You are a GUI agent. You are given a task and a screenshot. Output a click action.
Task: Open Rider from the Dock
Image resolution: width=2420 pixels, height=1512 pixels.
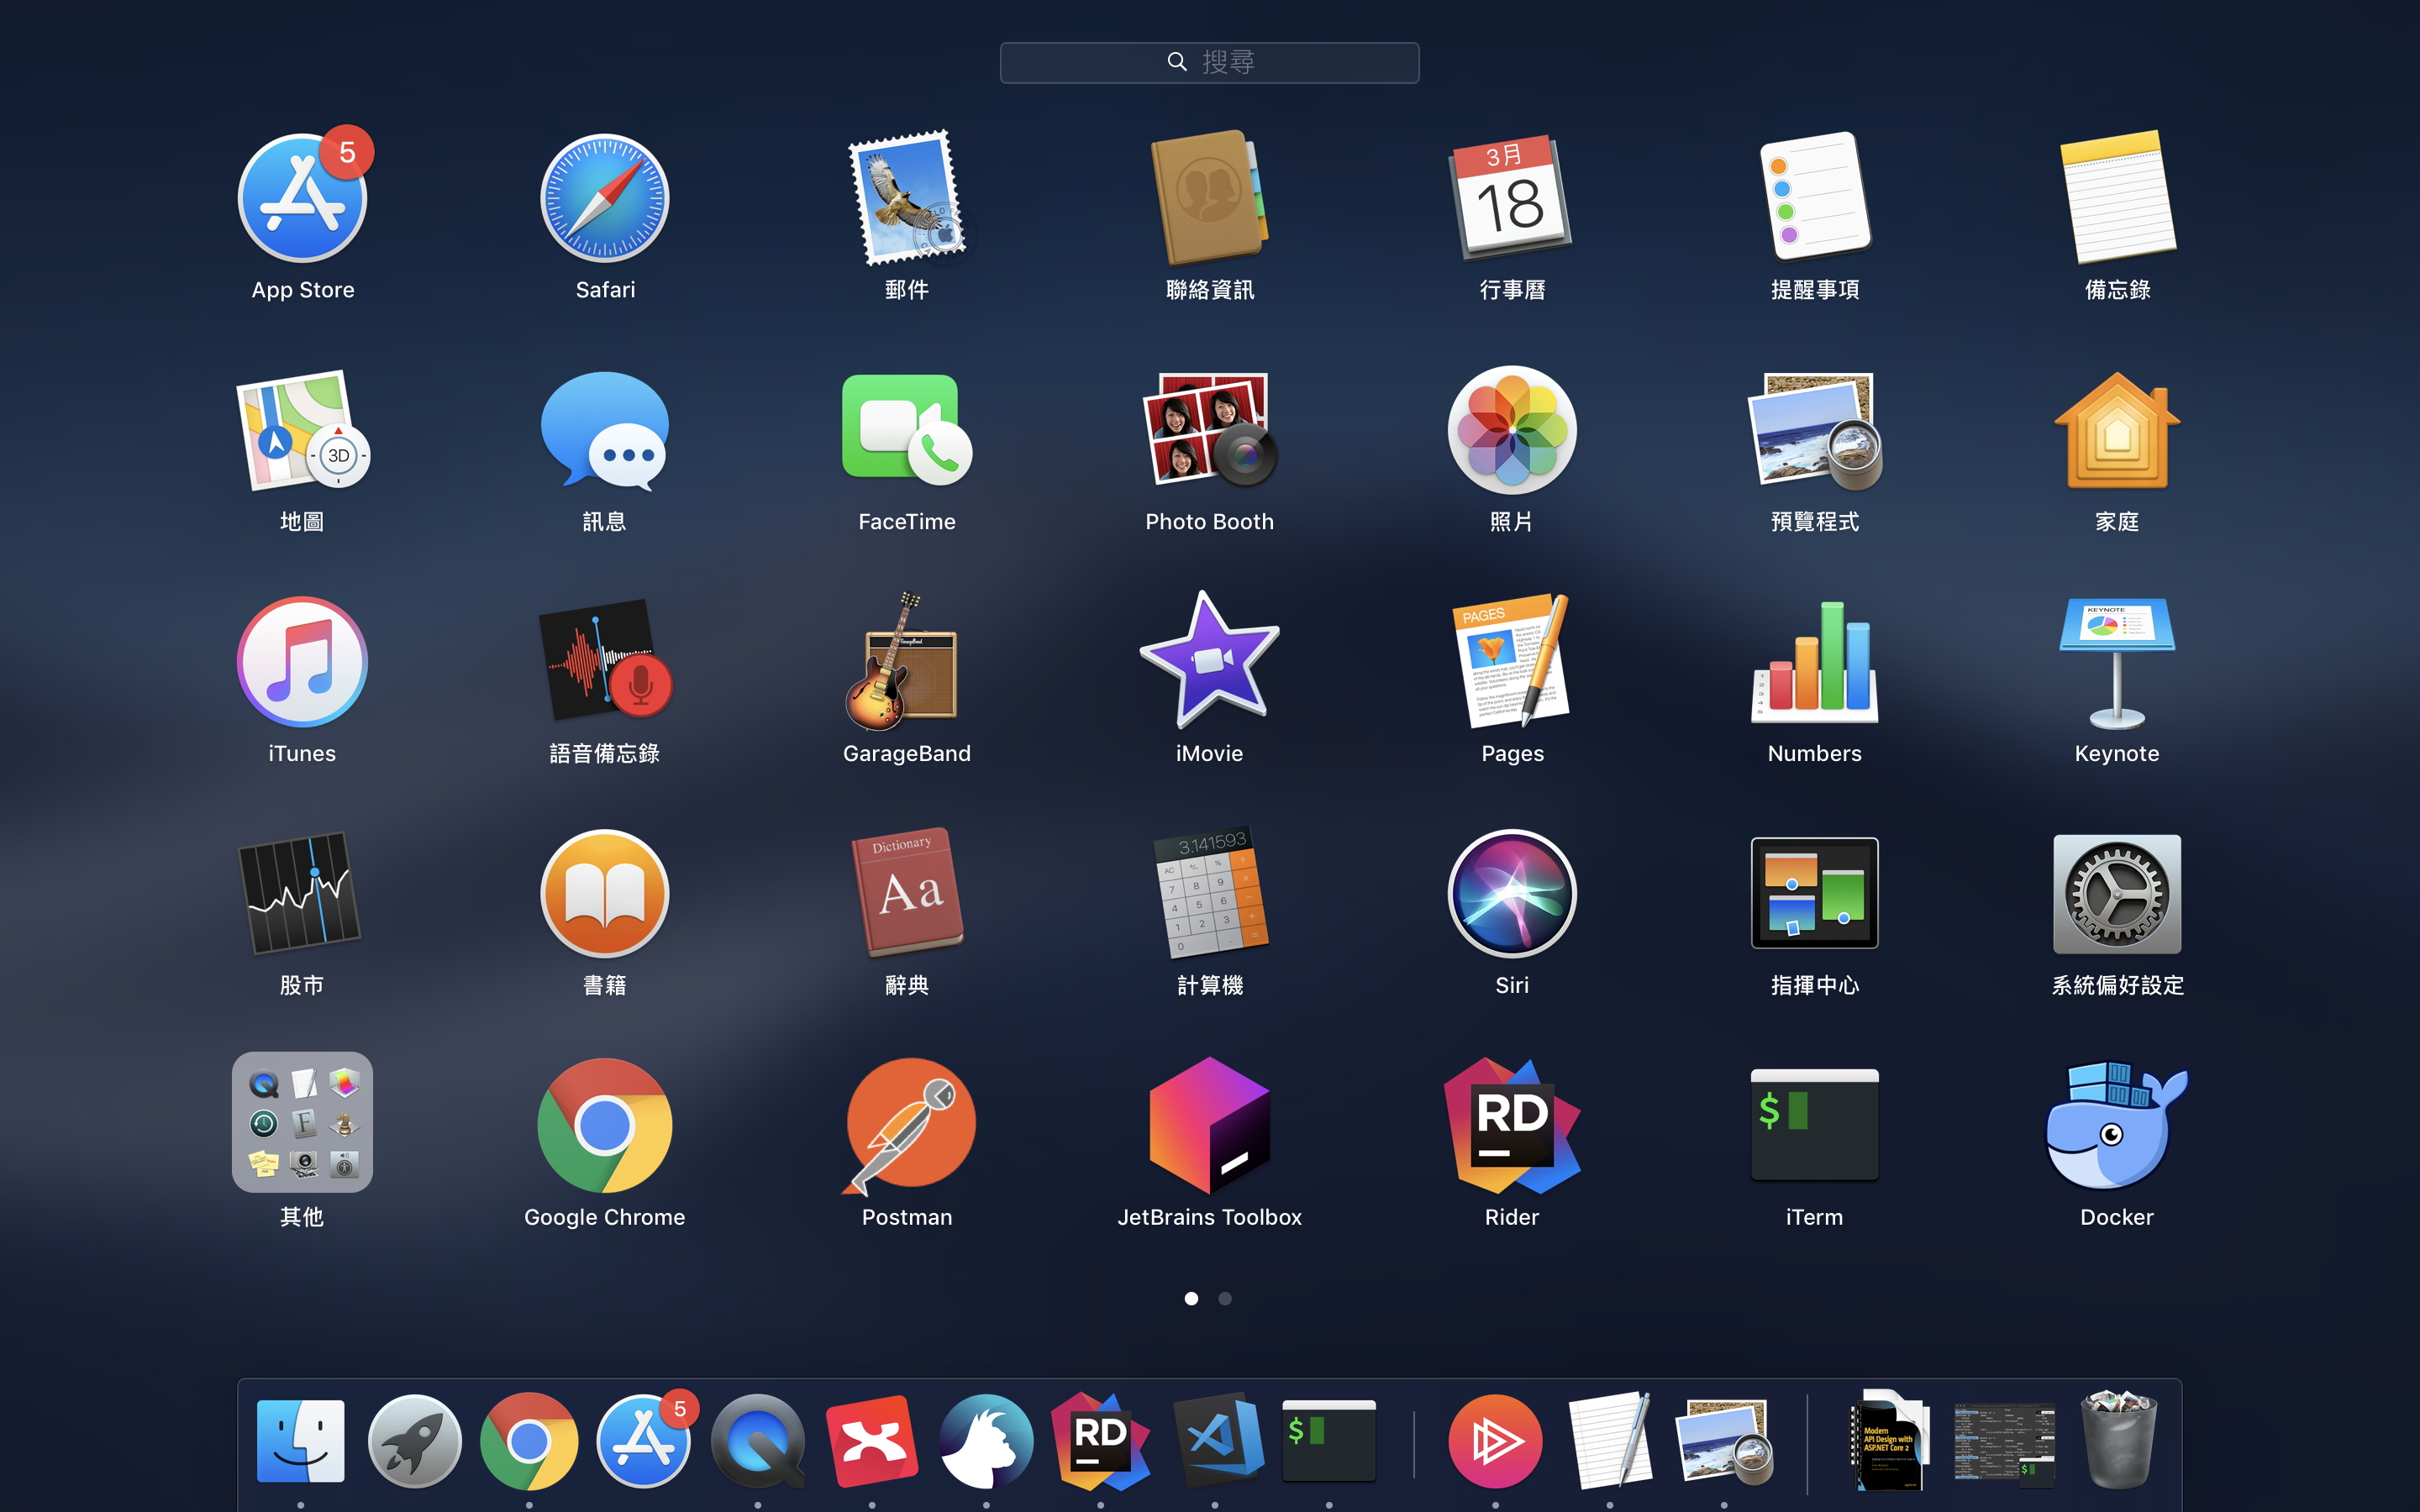click(x=1100, y=1440)
